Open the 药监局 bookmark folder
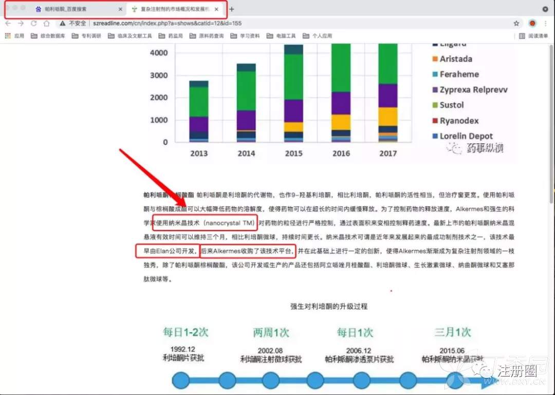Image resolution: width=555 pixels, height=395 pixels. tap(171, 36)
